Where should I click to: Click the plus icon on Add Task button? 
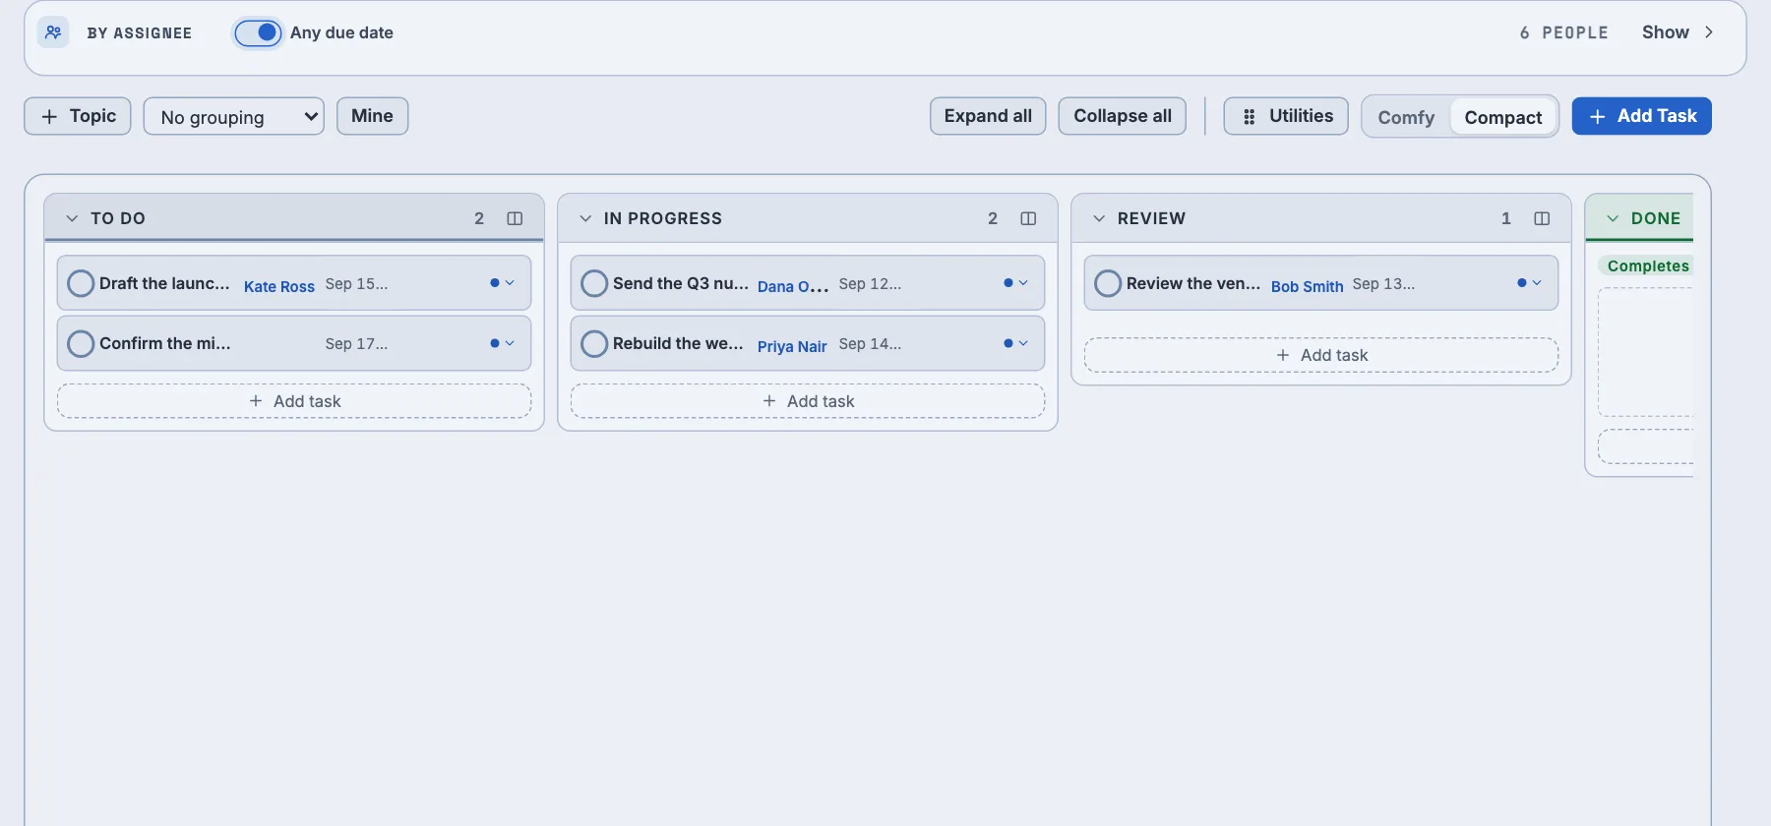(x=1598, y=117)
